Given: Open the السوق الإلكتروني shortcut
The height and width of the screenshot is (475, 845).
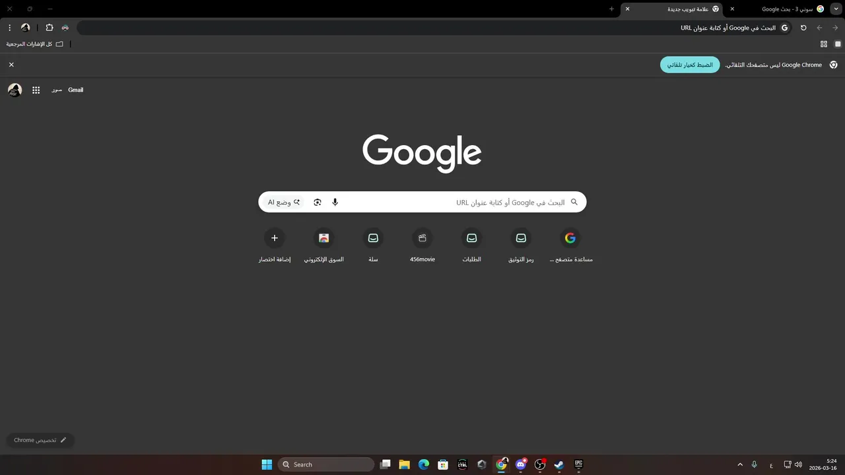Looking at the screenshot, I should [x=323, y=245].
